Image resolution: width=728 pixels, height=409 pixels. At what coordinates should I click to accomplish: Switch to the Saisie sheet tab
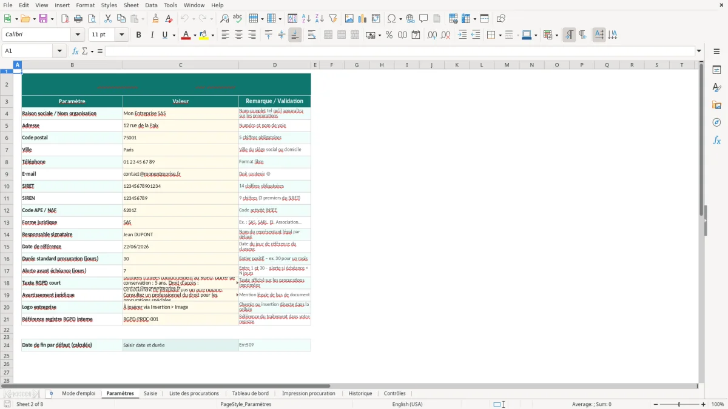[150, 393]
